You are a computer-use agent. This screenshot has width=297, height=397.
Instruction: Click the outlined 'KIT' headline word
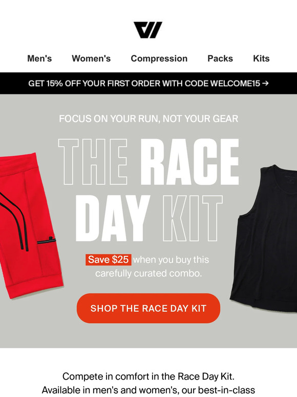[x=193, y=219]
